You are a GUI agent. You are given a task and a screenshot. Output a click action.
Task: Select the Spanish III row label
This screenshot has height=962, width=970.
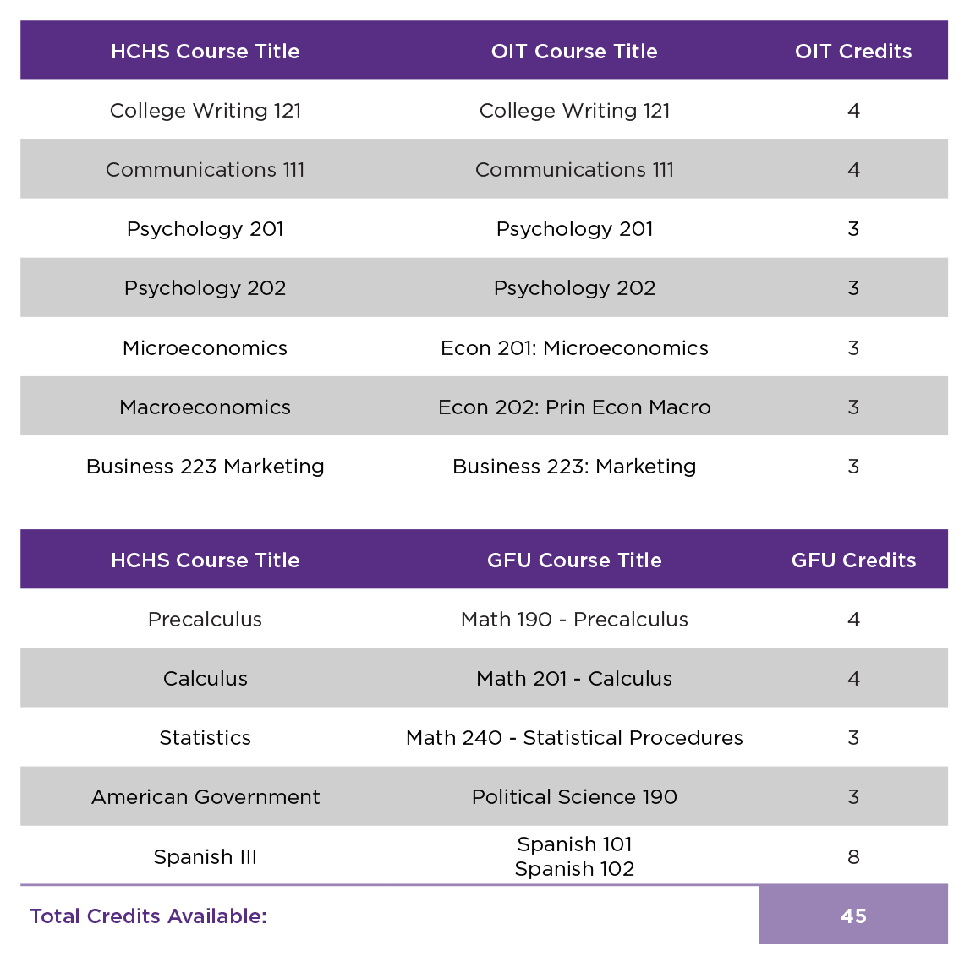206,856
